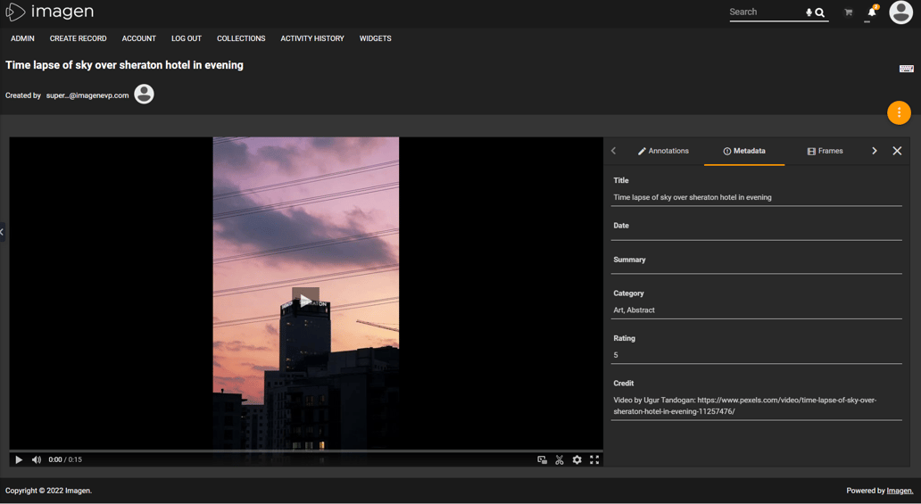This screenshot has height=504, width=921.
Task: Mute the video volume
Action: pos(37,460)
